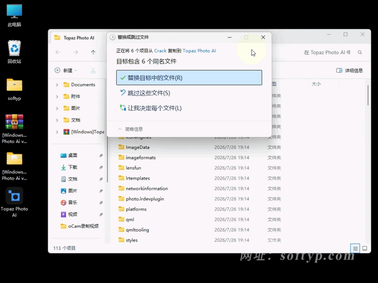Expand the 附件 tree node
The image size is (378, 283).
57,97
